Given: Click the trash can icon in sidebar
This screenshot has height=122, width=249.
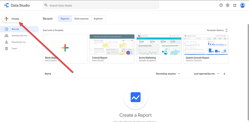Looking at the screenshot, I should 6,48.
